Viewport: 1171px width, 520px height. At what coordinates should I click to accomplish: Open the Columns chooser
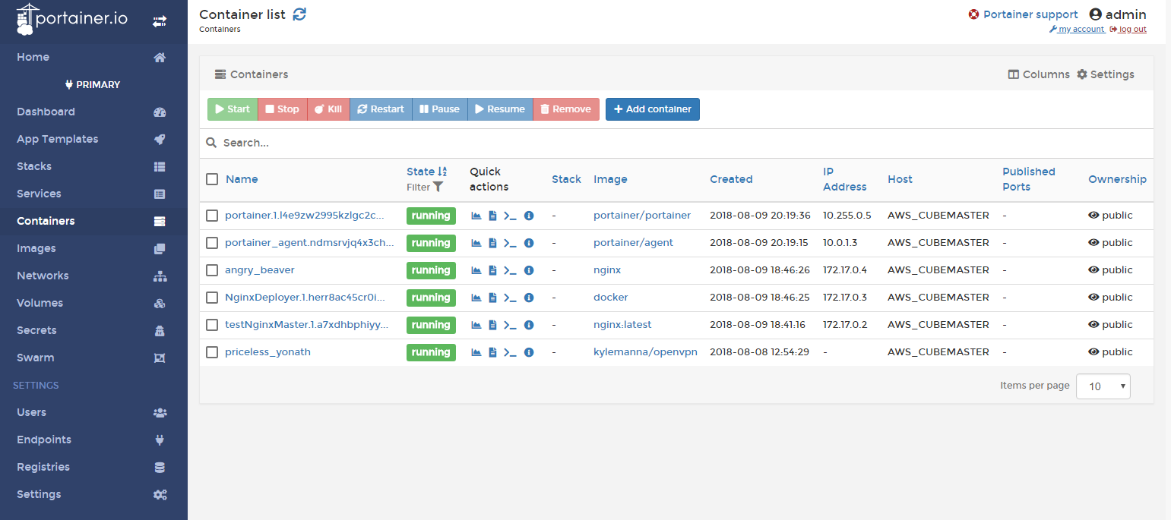click(x=1039, y=74)
